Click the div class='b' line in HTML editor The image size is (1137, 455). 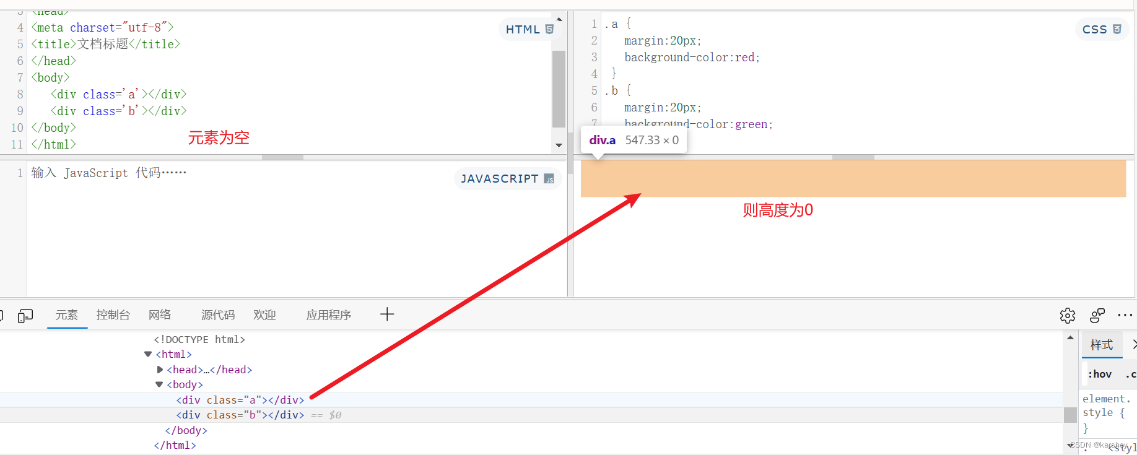click(118, 111)
